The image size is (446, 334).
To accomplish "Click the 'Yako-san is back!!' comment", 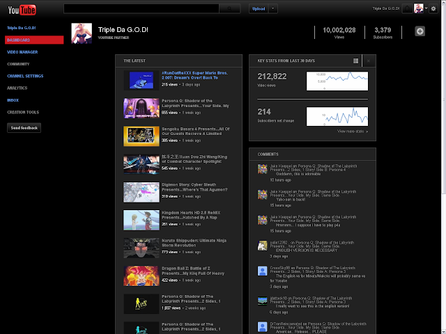I will coord(291,200).
